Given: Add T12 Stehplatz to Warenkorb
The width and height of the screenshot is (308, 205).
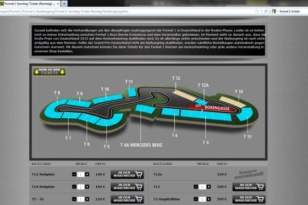Looking at the screenshot, I should [x=127, y=174].
